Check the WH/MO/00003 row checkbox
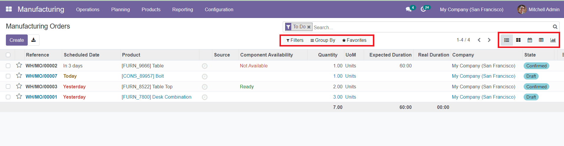564x146 pixels. point(8,87)
